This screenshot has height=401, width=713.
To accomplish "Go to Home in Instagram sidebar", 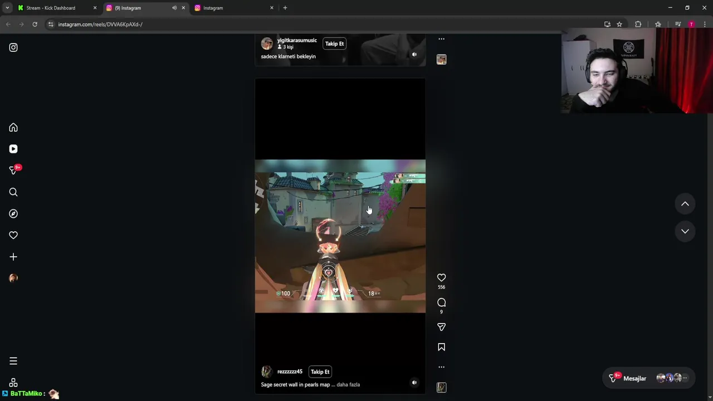I will [13, 128].
